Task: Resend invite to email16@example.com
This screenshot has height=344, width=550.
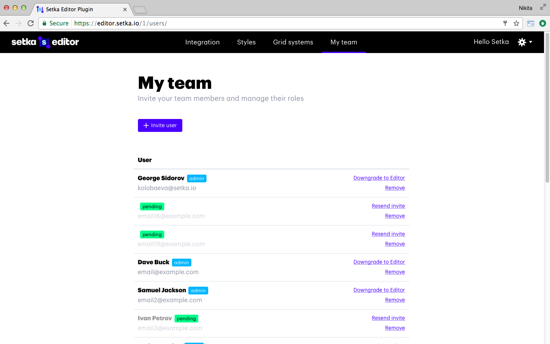Action: [388, 206]
